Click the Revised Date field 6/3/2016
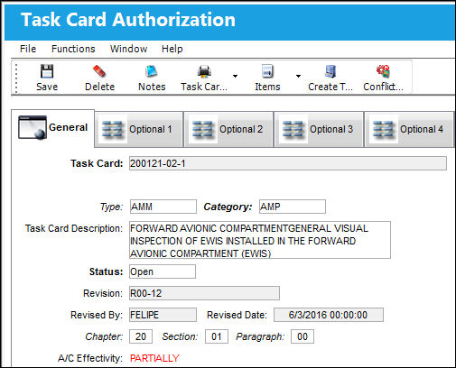 click(329, 315)
